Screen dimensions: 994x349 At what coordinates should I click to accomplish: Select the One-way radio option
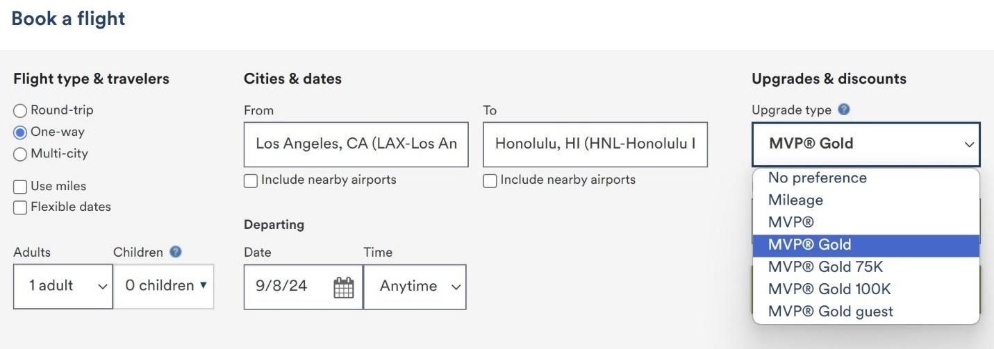pyautogui.click(x=20, y=132)
